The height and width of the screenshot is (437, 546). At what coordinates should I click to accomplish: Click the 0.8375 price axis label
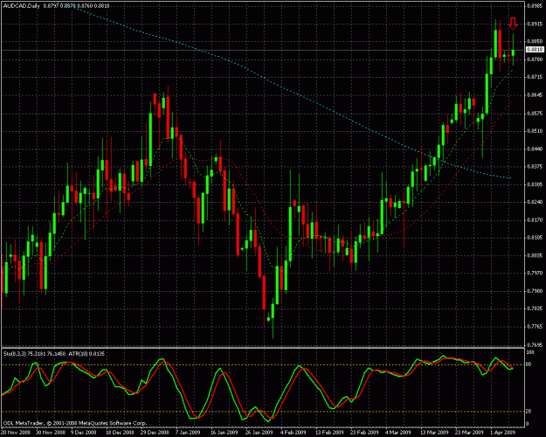point(536,167)
